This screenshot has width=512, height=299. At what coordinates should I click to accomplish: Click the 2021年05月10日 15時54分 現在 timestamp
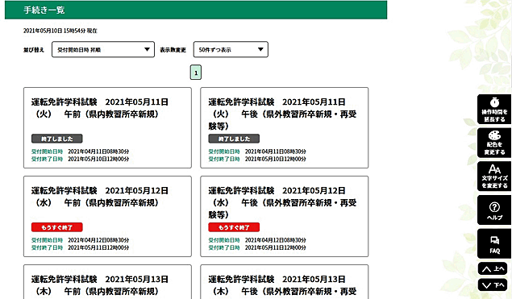click(60, 31)
